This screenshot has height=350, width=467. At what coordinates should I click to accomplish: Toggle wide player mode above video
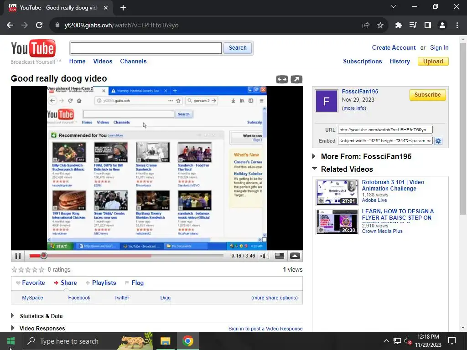tap(282, 79)
